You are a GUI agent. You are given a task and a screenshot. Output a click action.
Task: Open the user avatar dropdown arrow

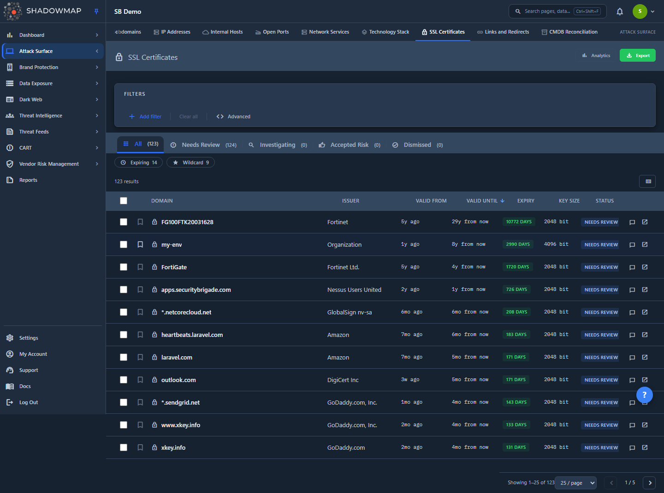tap(652, 12)
